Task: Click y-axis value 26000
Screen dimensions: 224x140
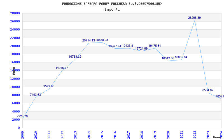Action: tap(15, 22)
